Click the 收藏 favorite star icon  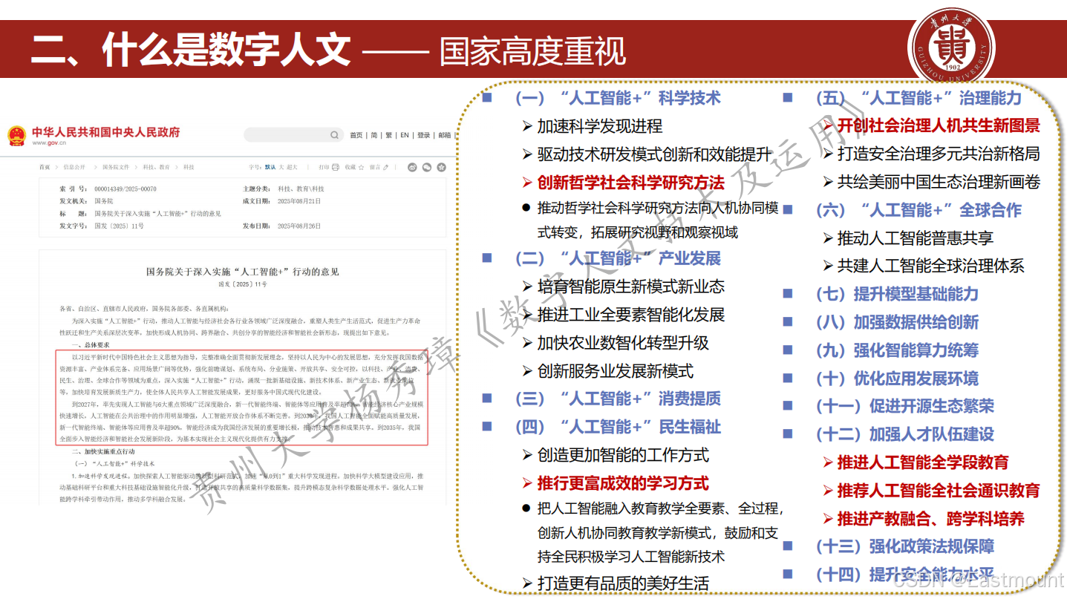coord(361,168)
